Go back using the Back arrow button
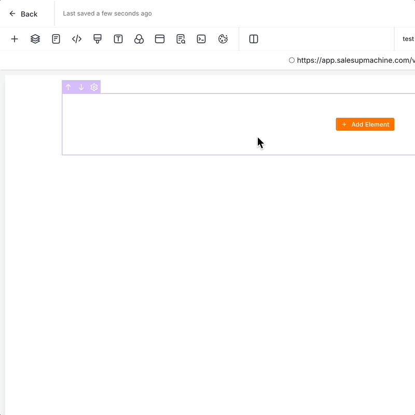Screen dimensions: 415x415 pos(23,14)
